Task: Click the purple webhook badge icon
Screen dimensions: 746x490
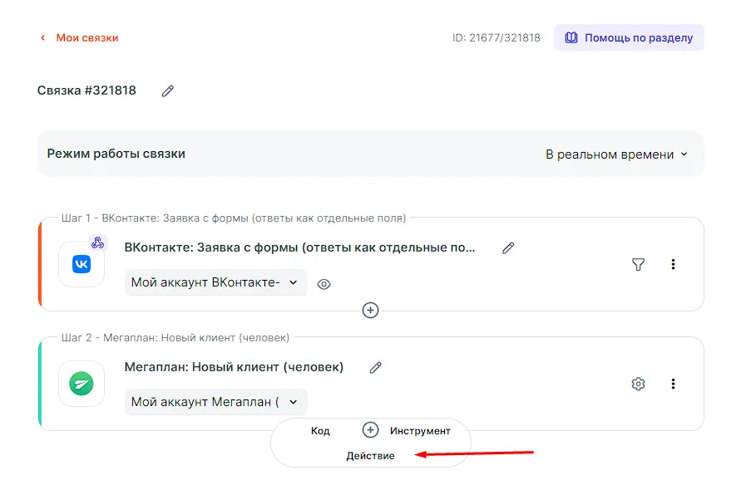Action: pos(97,243)
